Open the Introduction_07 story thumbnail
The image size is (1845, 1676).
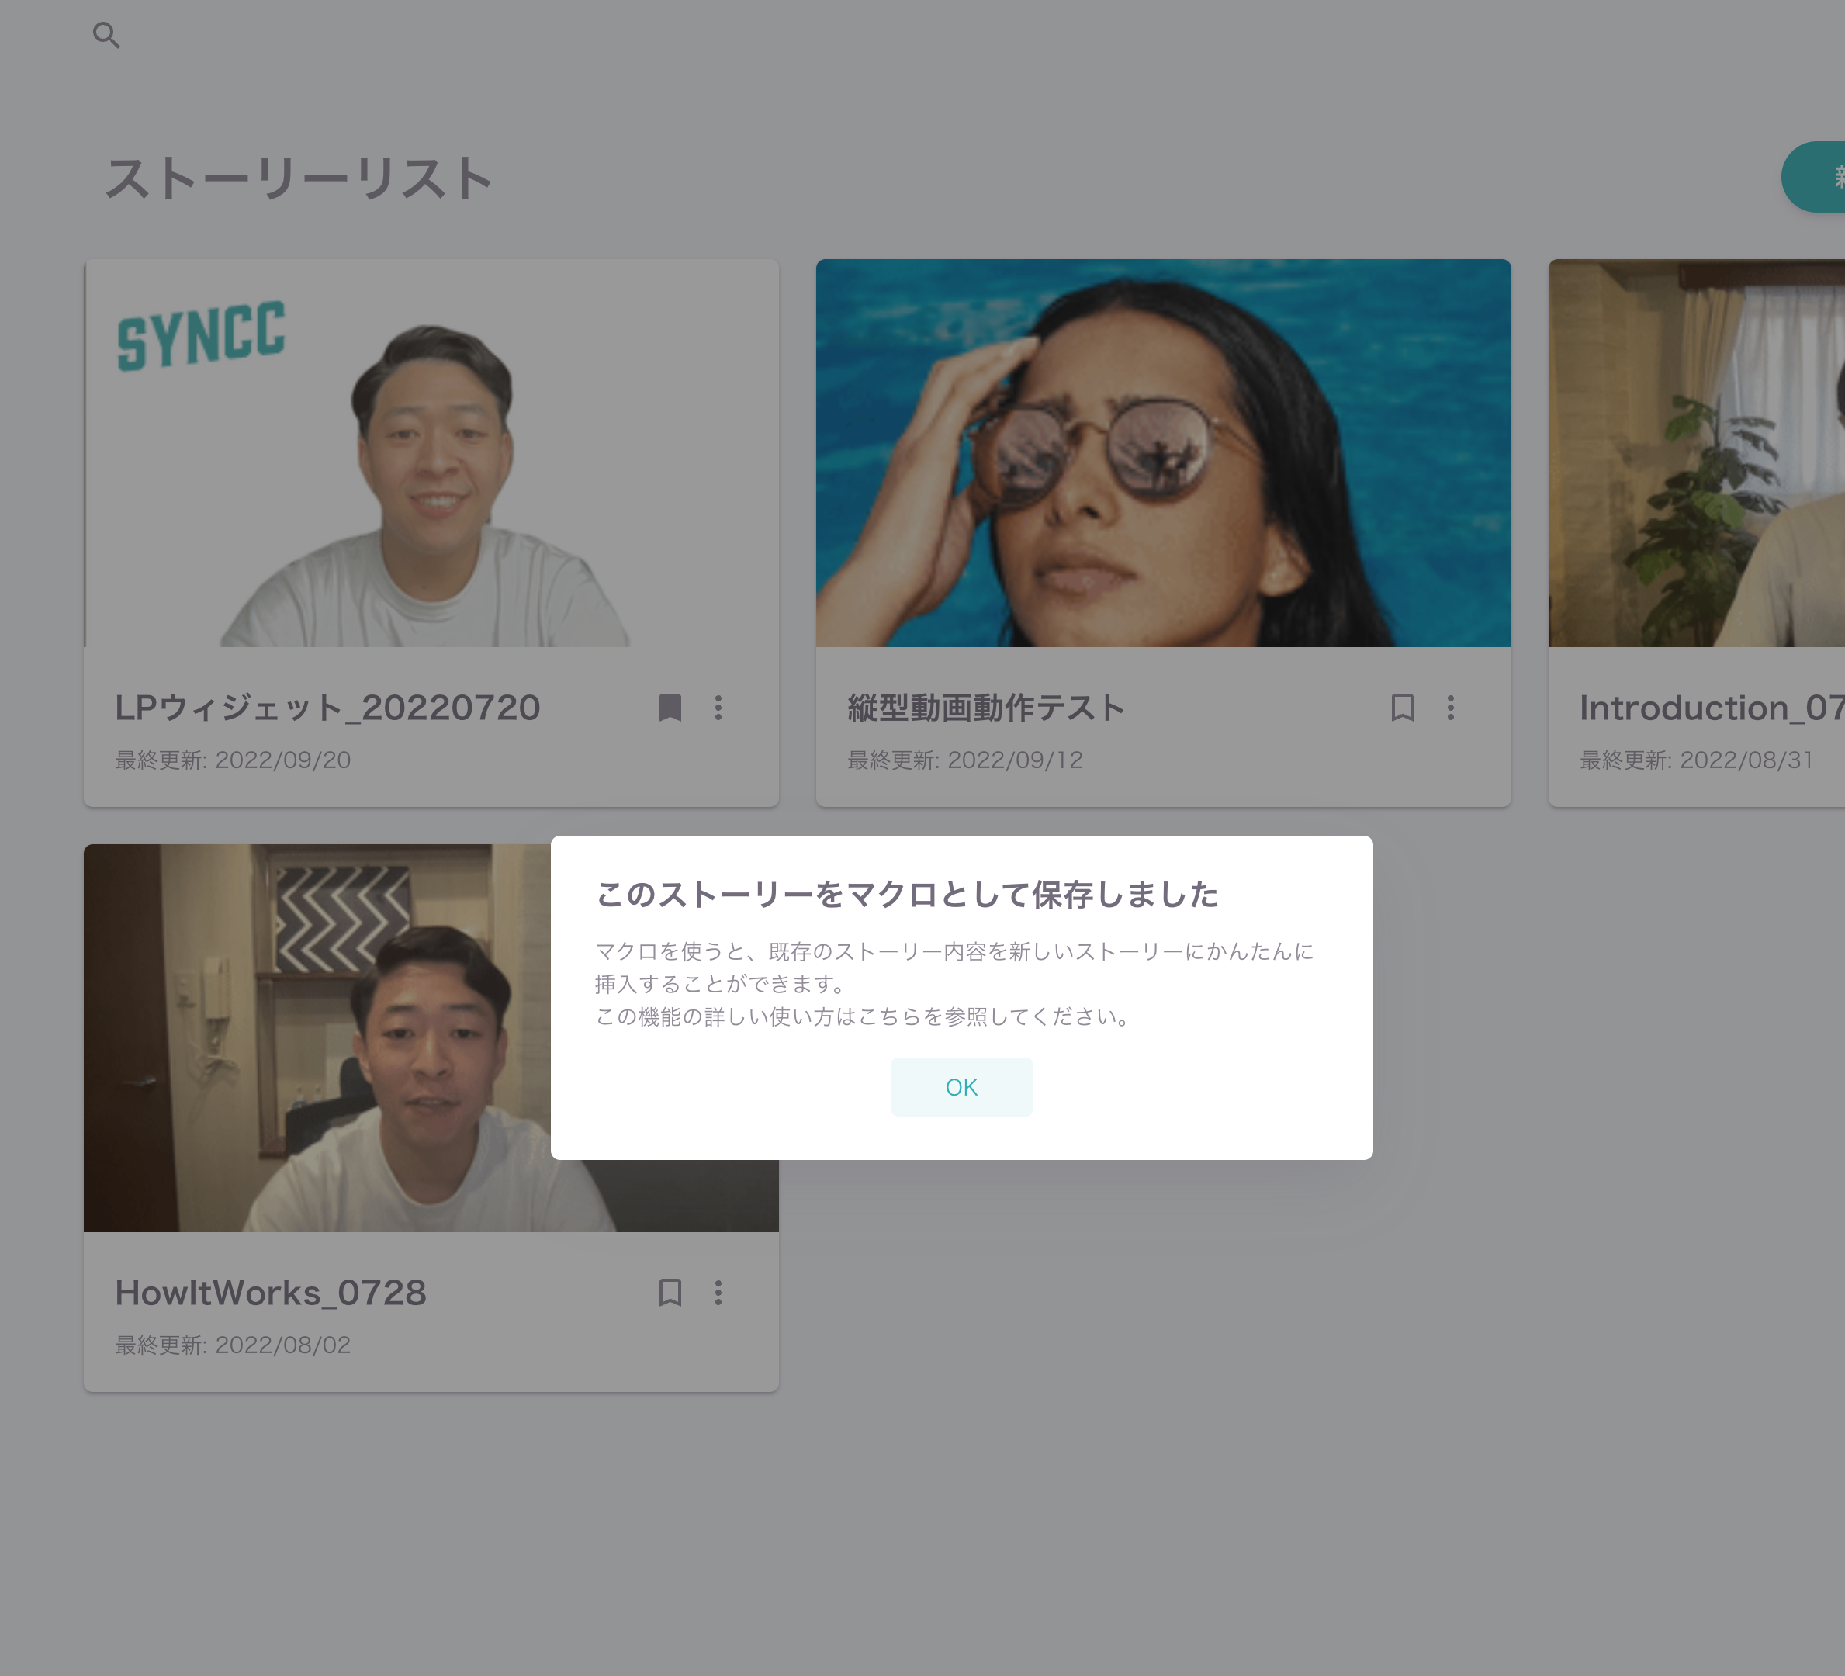coord(1696,453)
